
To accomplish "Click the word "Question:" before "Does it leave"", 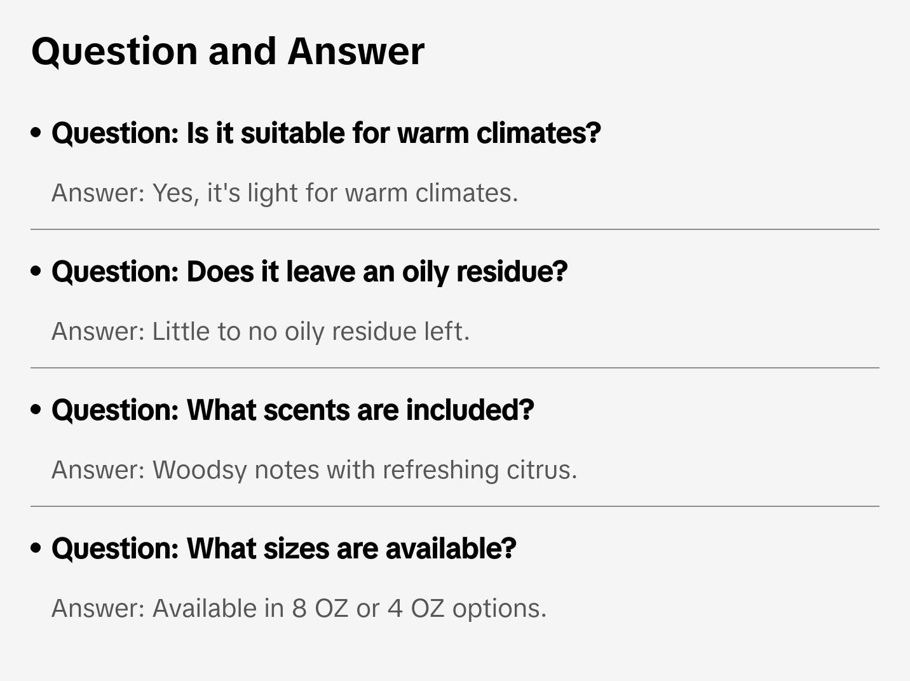I will 115,272.
